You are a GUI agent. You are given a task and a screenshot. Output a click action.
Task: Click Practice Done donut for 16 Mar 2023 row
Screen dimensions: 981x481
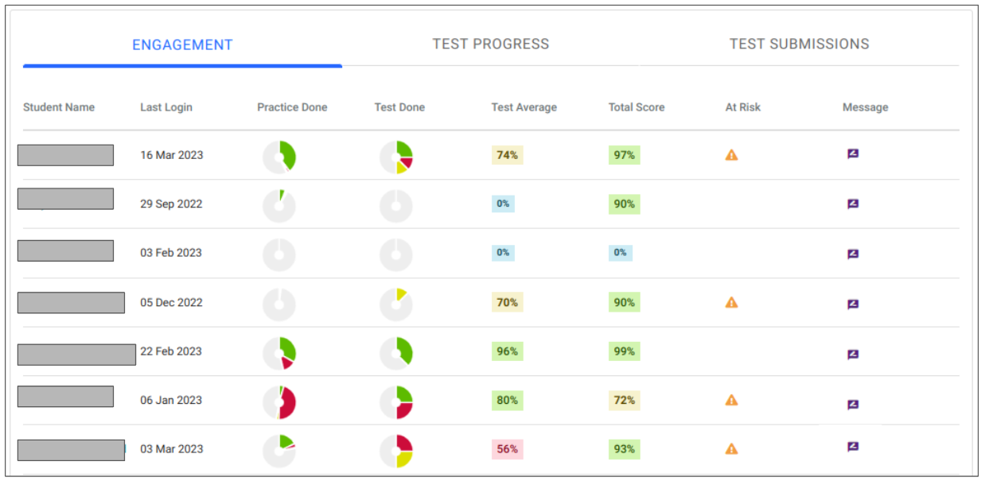point(279,157)
